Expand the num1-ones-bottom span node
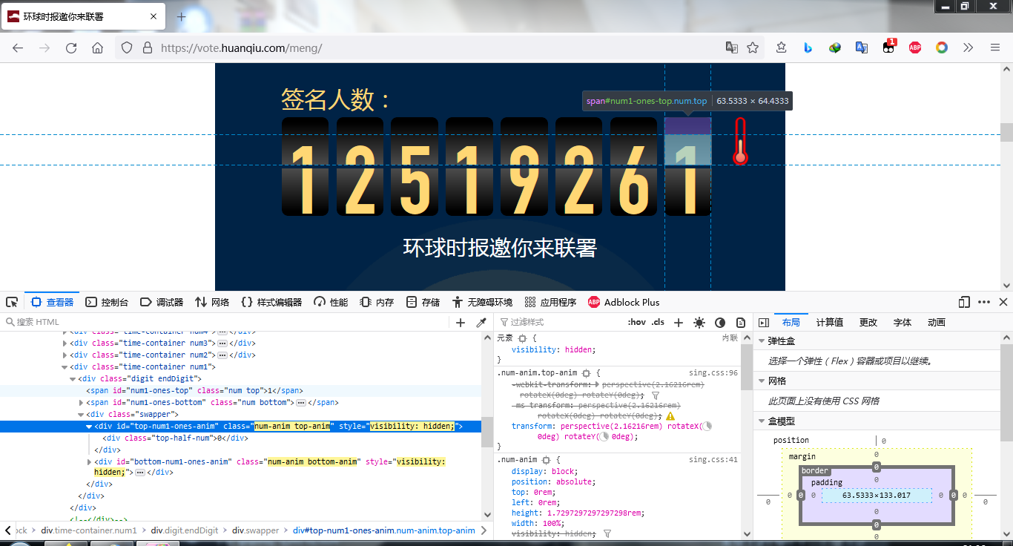The width and height of the screenshot is (1013, 546). (x=81, y=402)
